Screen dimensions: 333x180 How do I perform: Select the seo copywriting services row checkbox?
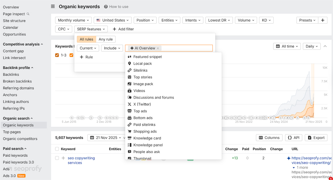(57, 158)
